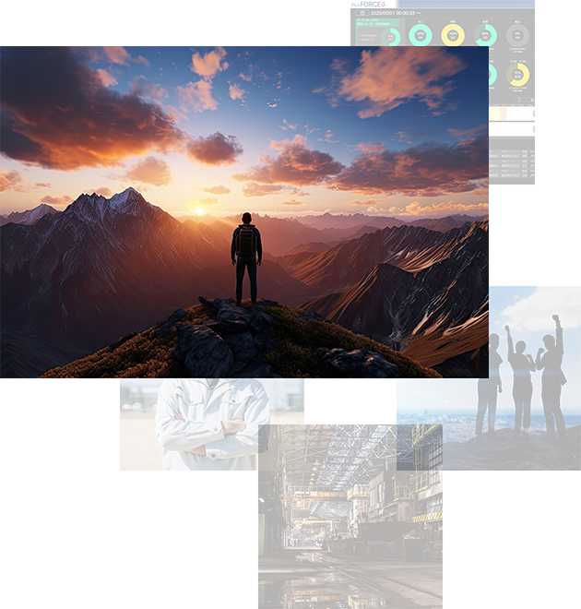
Task: Click the small donut inside the green card
Action: (x=391, y=37)
